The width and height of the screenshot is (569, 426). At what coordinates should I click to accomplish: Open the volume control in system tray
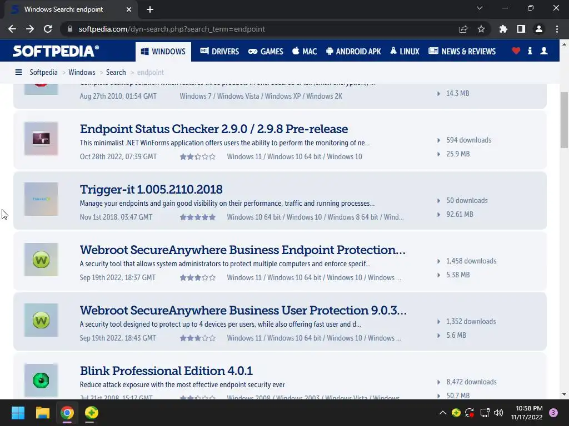[498, 413]
